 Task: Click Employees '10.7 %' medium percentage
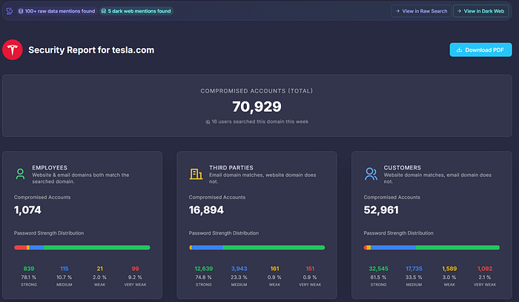[x=65, y=278]
